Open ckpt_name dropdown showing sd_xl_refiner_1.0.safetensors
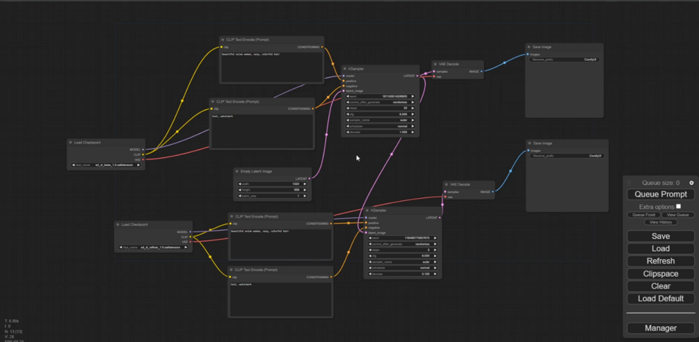The width and height of the screenshot is (699, 342). tap(153, 247)
